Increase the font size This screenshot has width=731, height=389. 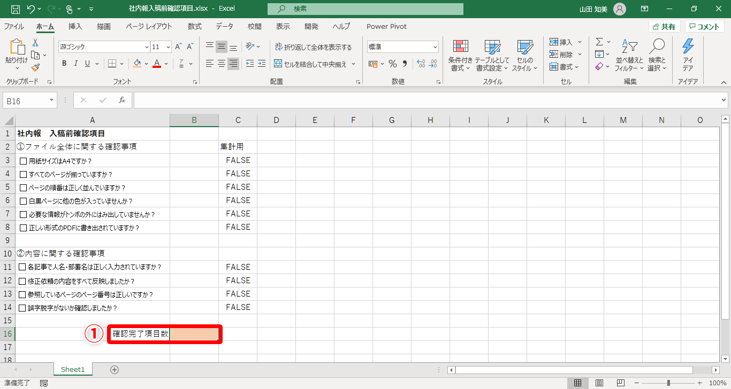click(x=178, y=46)
